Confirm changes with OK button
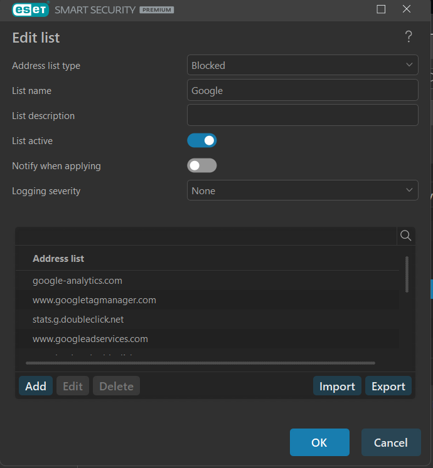433x468 pixels. click(x=319, y=442)
